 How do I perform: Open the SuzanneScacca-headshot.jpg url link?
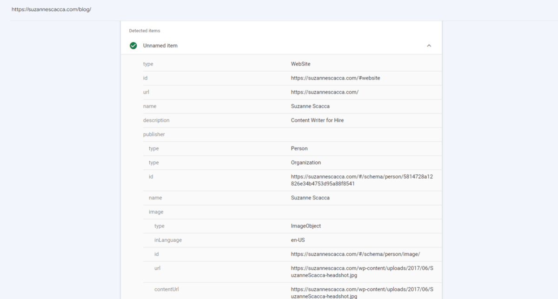coord(362,271)
